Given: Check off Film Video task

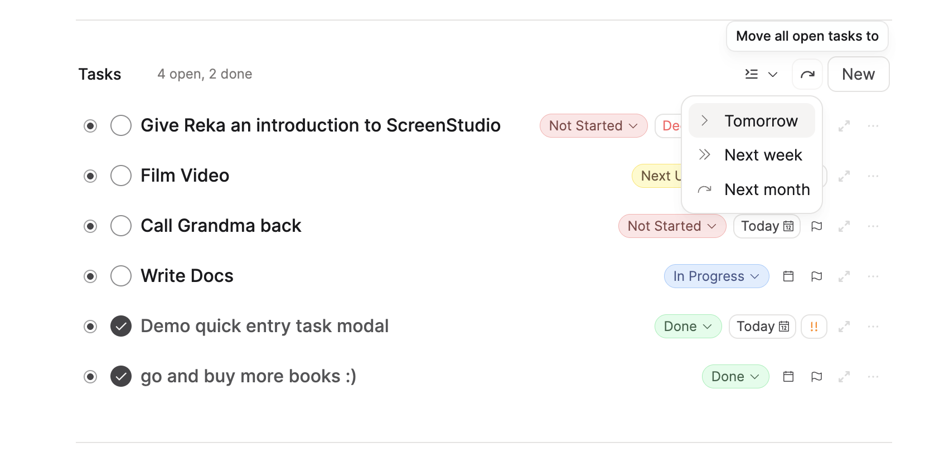Looking at the screenshot, I should point(121,176).
